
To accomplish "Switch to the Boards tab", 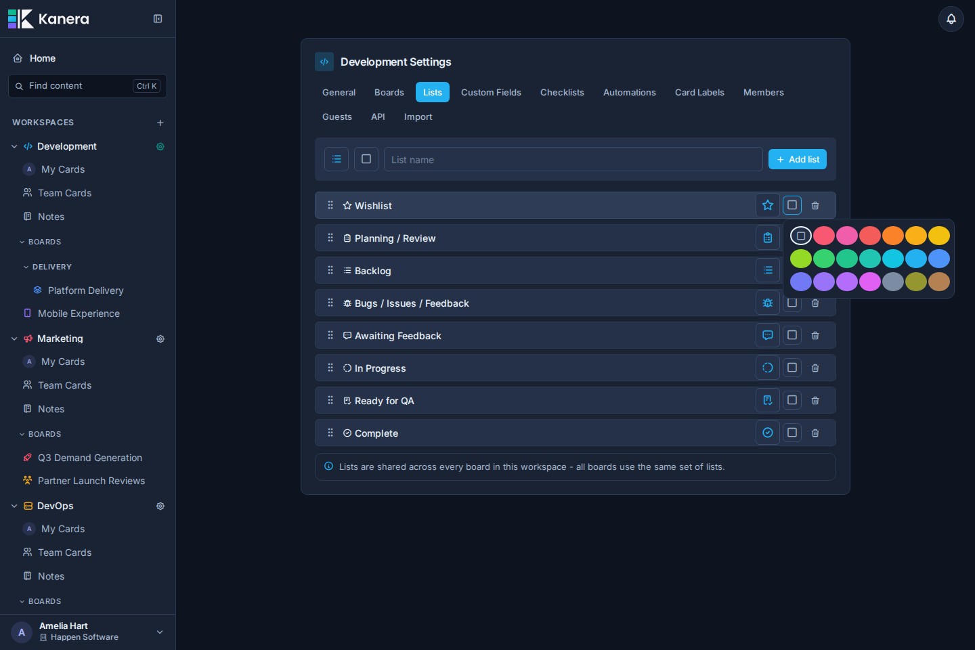I will tap(389, 92).
